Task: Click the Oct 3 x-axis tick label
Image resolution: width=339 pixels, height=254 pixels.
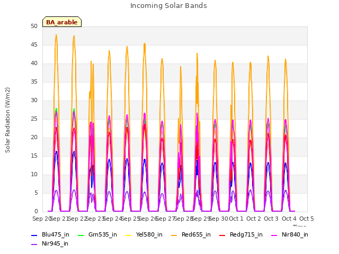Action: tap(271, 219)
